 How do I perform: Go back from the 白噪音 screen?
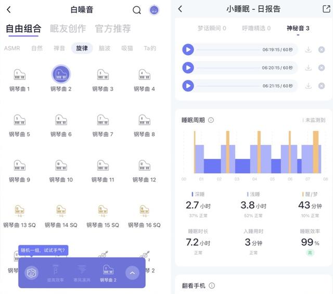[x=9, y=10]
